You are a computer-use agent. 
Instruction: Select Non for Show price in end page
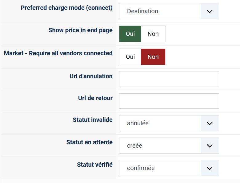click(x=153, y=34)
